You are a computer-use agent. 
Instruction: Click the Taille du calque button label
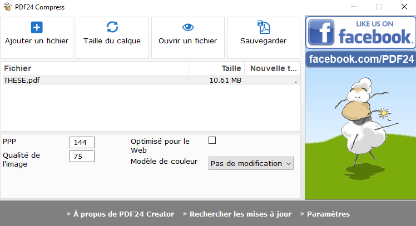pyautogui.click(x=112, y=41)
